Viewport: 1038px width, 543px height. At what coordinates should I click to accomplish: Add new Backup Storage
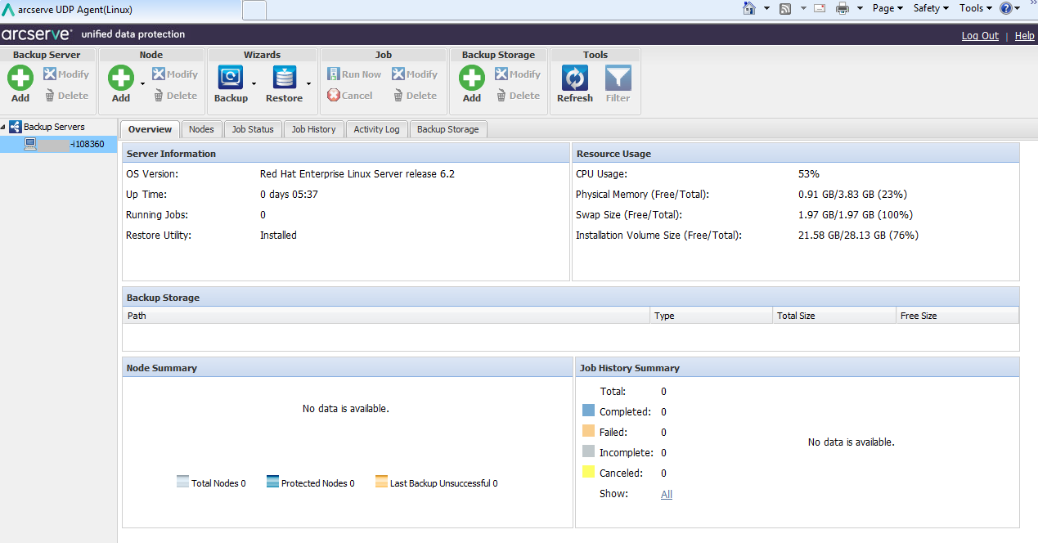[x=472, y=84]
